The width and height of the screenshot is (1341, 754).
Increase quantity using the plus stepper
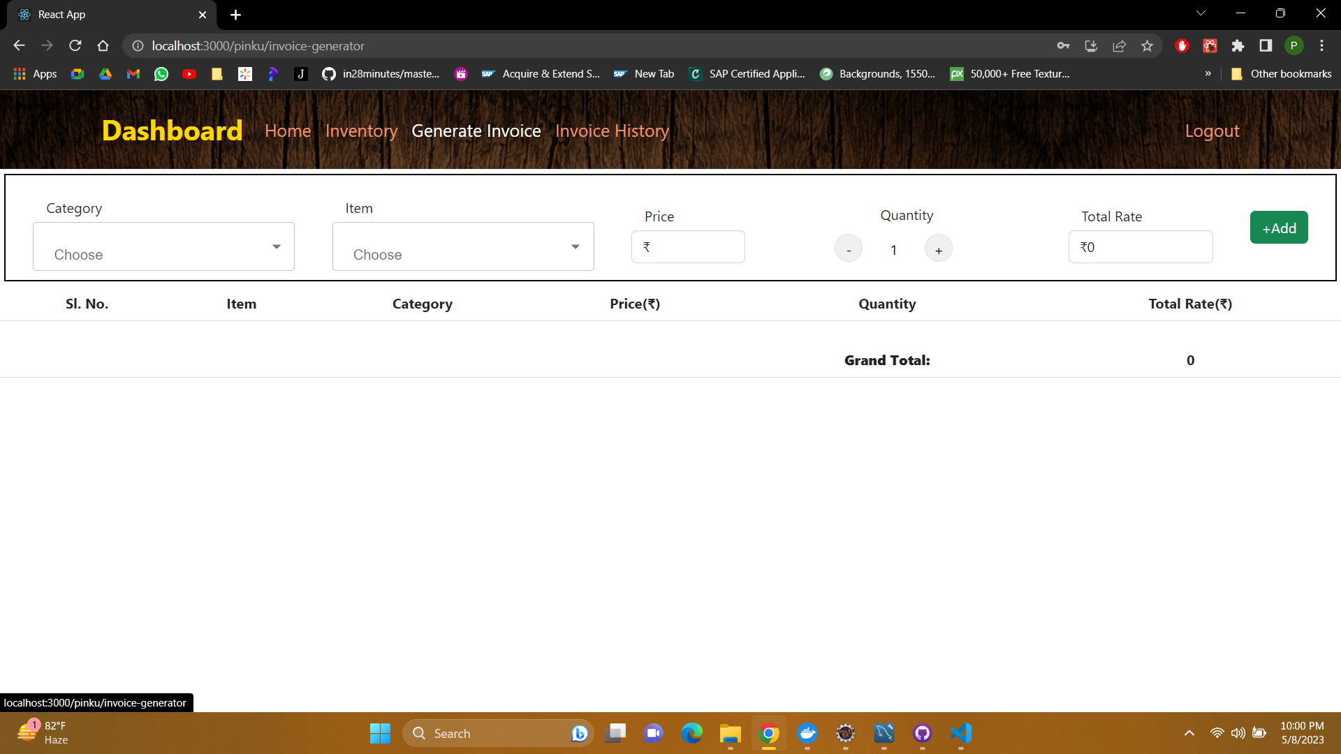pos(938,248)
